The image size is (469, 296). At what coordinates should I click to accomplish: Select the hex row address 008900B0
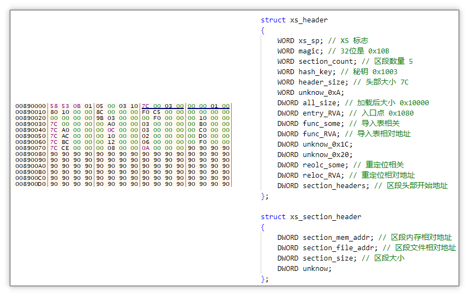(31, 172)
